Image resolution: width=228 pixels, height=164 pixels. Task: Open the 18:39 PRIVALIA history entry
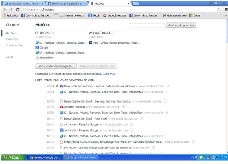[98, 148]
